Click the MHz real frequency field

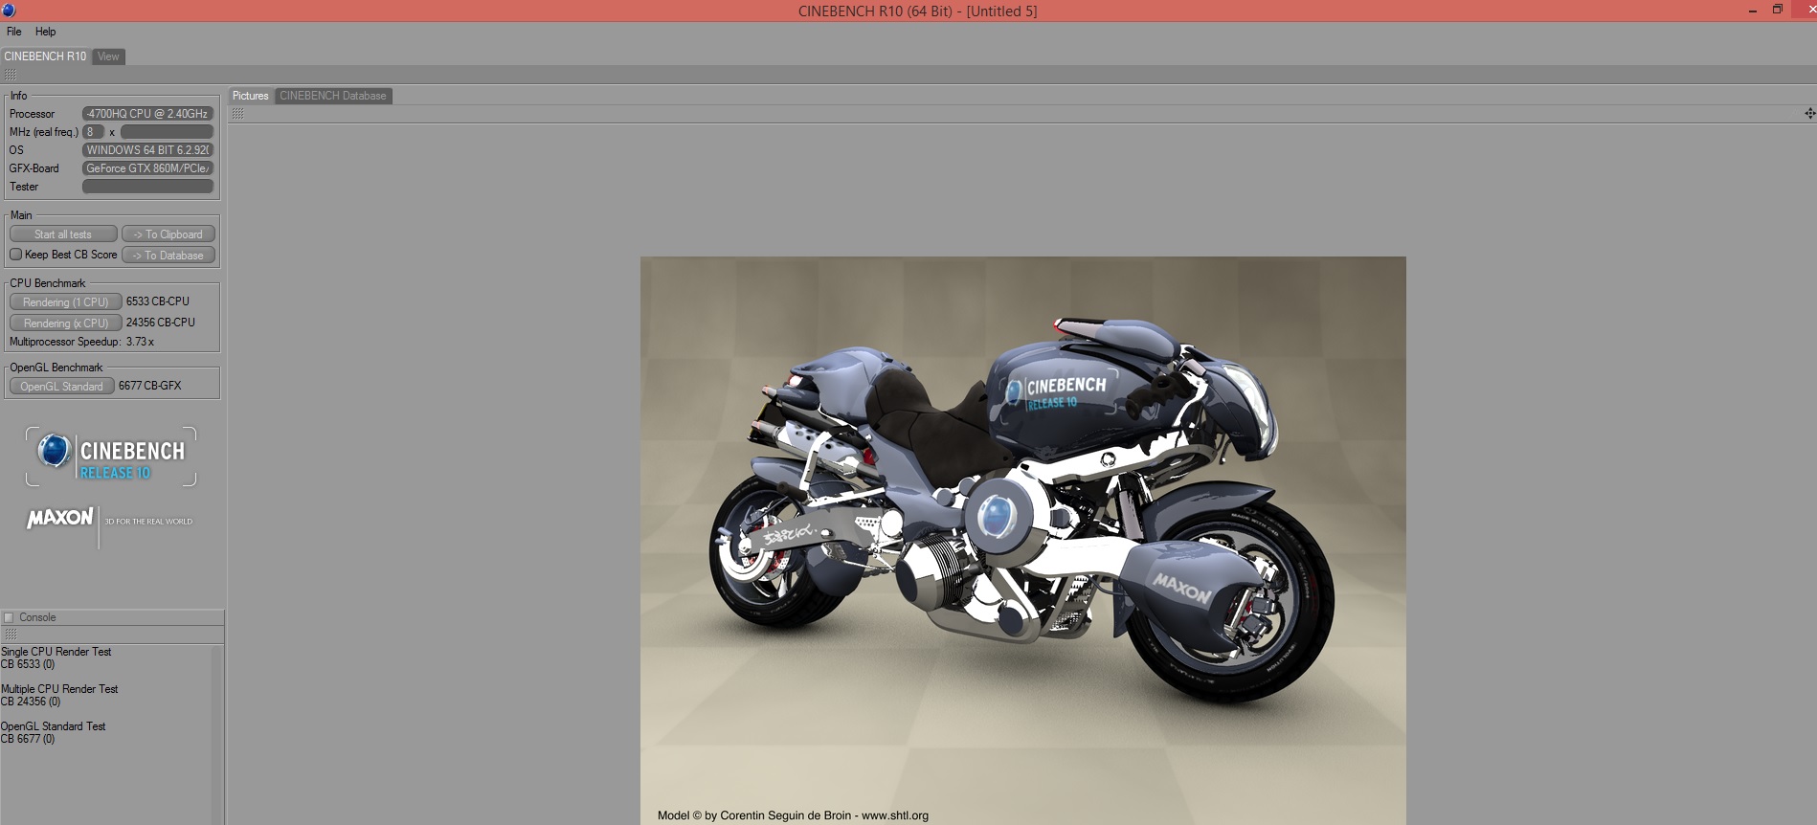[167, 132]
